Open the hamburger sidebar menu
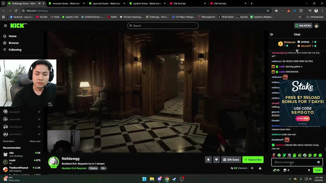Viewport: 326px width, 183px height. tap(5, 26)
